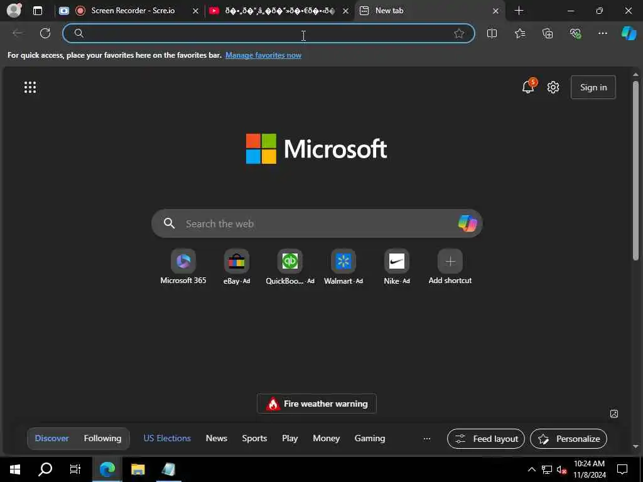Viewport: 643px width, 482px height.
Task: Open the Play feed category
Action: click(x=290, y=438)
